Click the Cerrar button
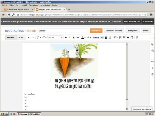This screenshot has height=116, width=155. [146, 31]
